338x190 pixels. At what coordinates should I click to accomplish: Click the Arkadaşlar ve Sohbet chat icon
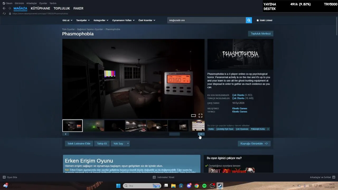334,177
